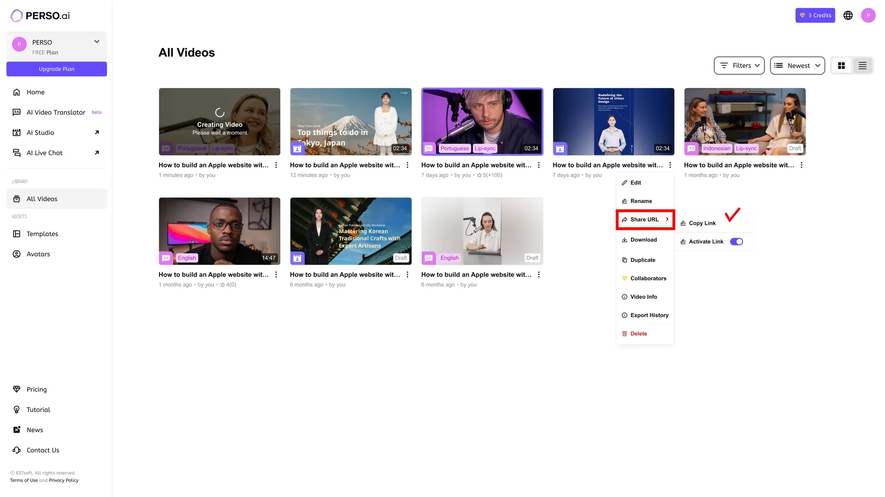This screenshot has width=885, height=497.
Task: Click translate badge on Indonesian thumbnail
Action: (691, 149)
